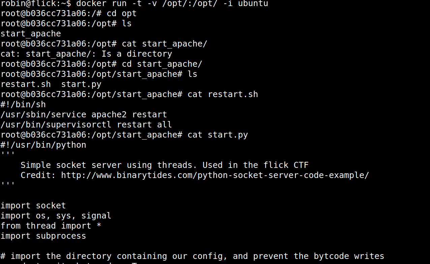Select the "/usr/bin/supervisorctl restart all" line
This screenshot has height=264, width=430.
(x=86, y=125)
